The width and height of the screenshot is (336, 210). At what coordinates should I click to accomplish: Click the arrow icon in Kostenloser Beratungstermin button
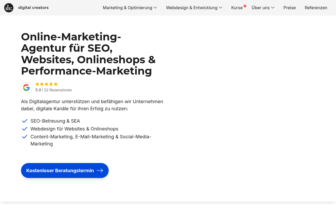coord(100,171)
